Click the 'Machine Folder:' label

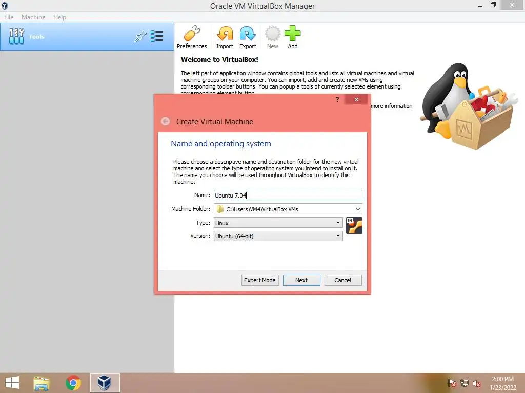click(191, 209)
